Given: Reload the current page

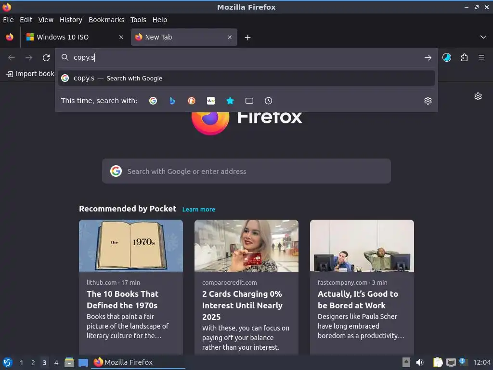Looking at the screenshot, I should point(46,58).
